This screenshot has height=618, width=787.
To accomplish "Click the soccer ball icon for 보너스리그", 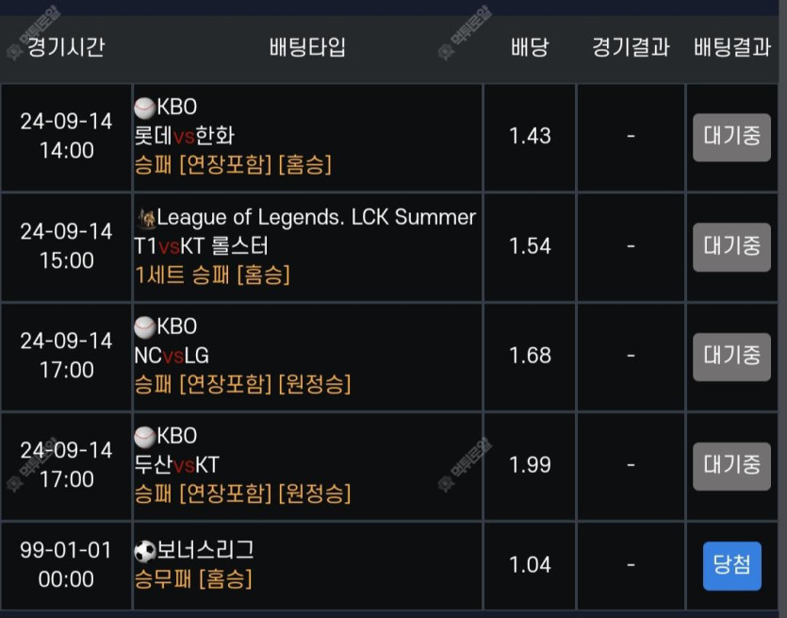I will (x=145, y=551).
